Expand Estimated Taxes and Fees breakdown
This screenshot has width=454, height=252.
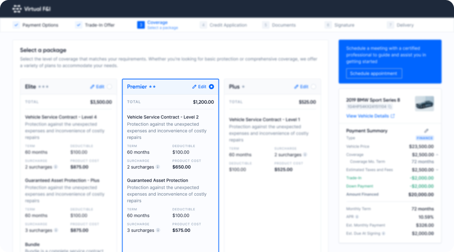(437, 170)
